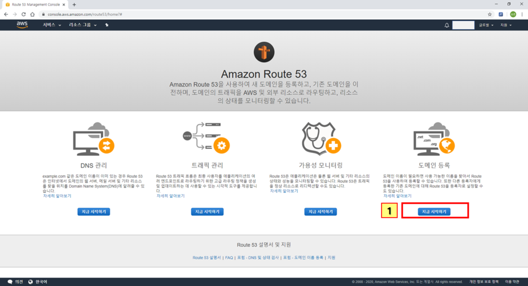528x286 pixels.
Task: Open 자세히 알아보기 link under DNS 관리
Action: tap(57, 196)
